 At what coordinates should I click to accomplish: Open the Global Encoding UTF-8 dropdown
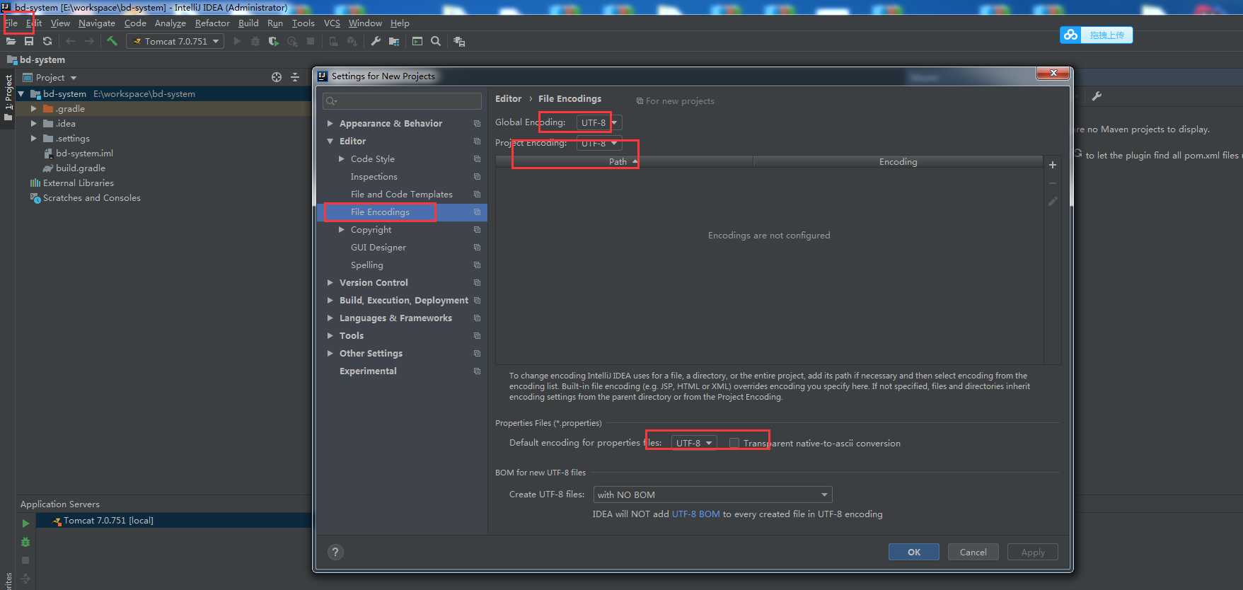[x=599, y=122]
